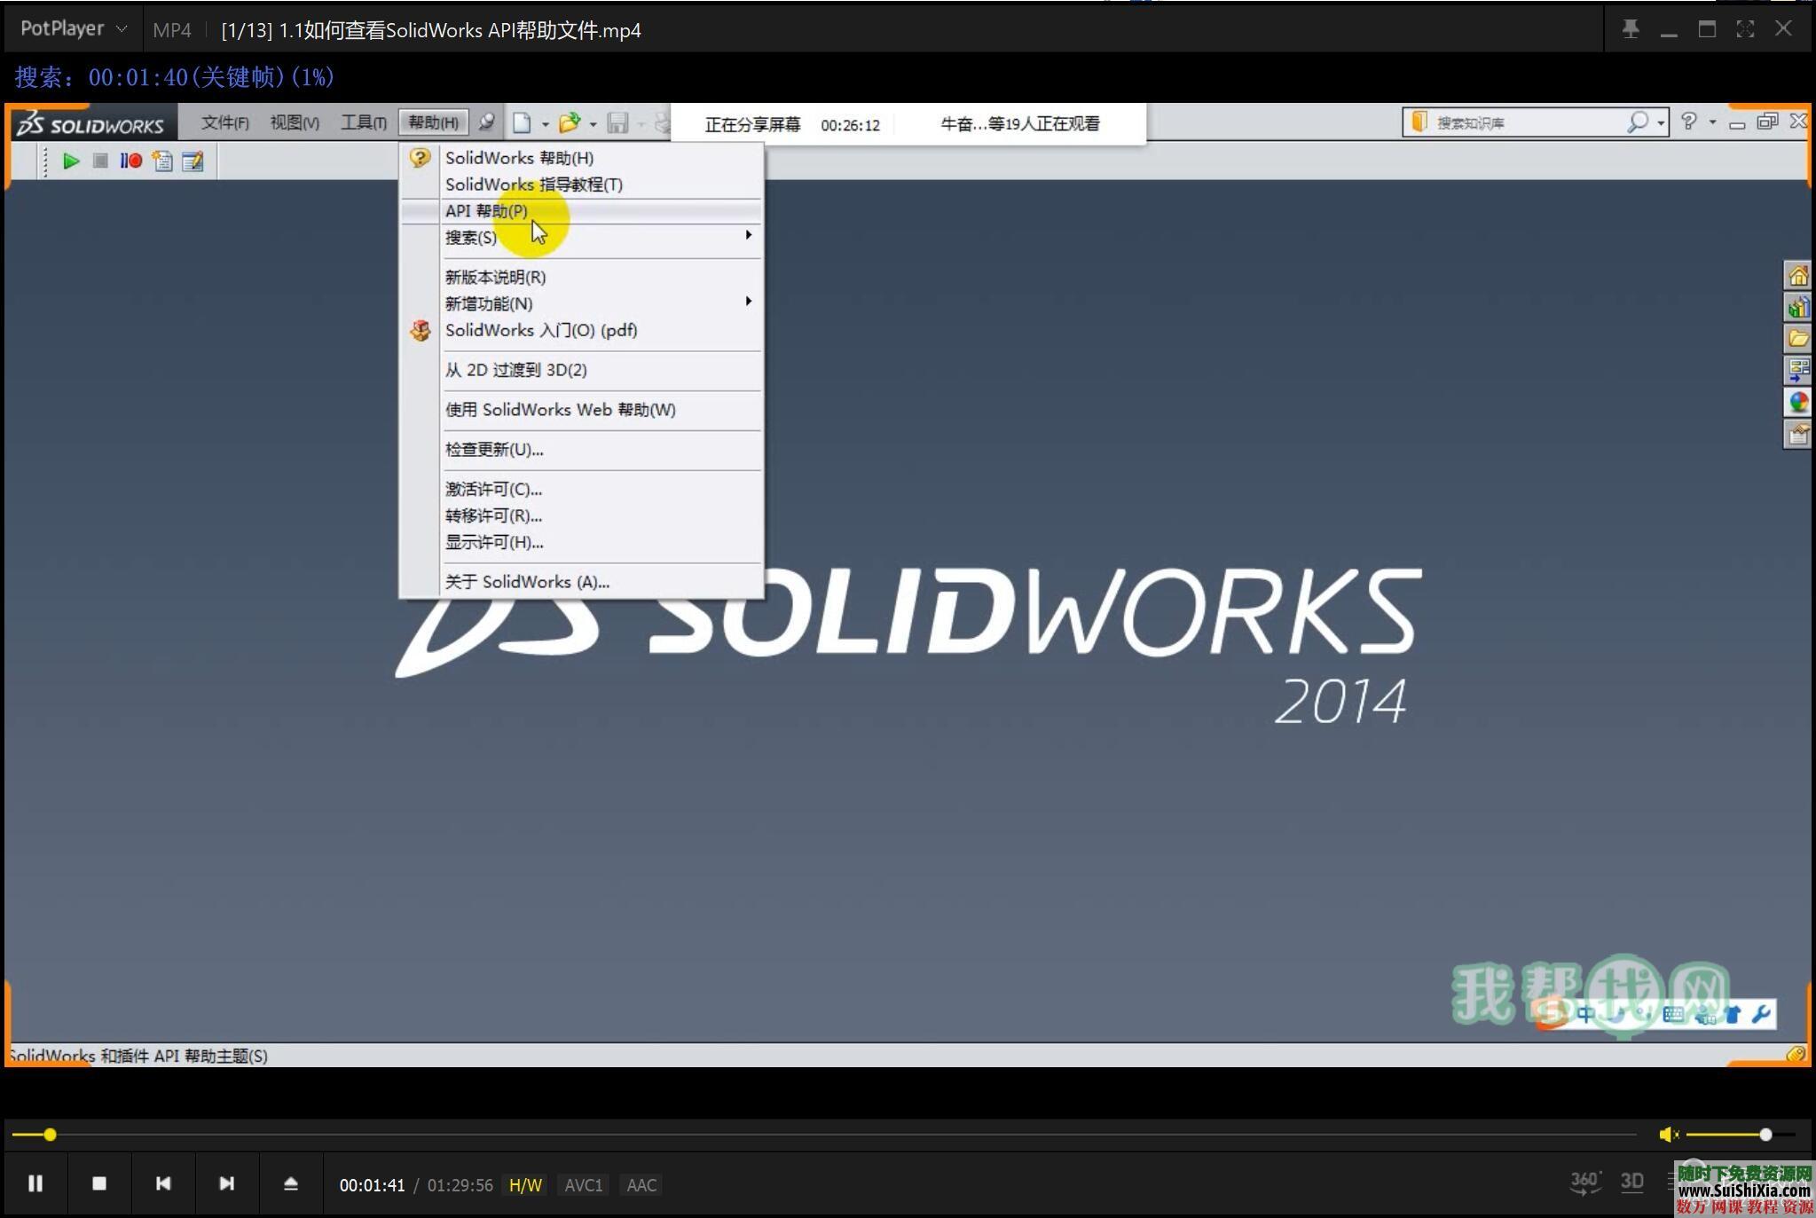Click the stop macro icon
This screenshot has height=1218, width=1816.
[99, 161]
